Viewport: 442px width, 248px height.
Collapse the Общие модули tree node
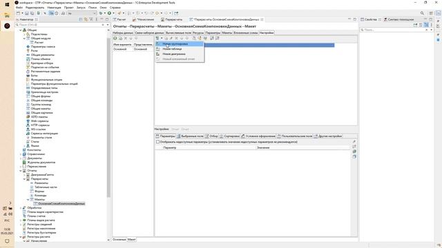[x=24, y=39]
